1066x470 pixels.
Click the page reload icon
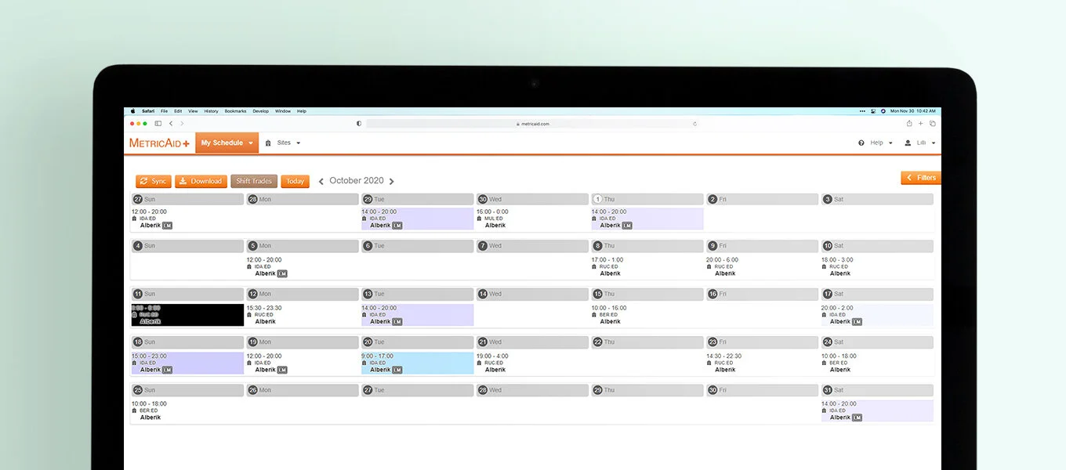click(x=694, y=123)
